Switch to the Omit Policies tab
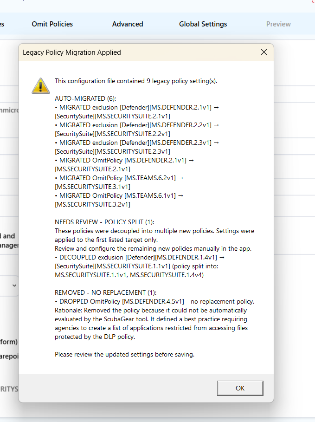 [52, 24]
